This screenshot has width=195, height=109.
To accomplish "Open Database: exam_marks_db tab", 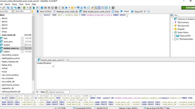I will point(66,12).
